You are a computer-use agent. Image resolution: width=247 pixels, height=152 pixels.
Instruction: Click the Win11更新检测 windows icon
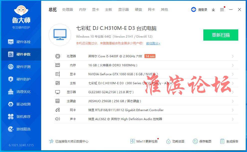tap(133, 141)
